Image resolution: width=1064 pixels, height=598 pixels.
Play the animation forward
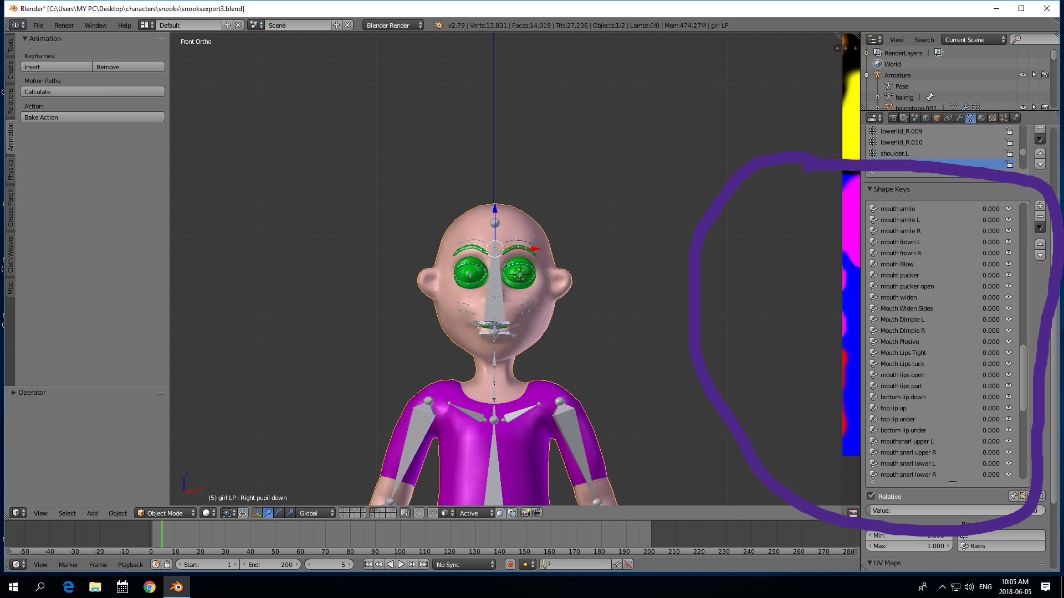click(401, 565)
